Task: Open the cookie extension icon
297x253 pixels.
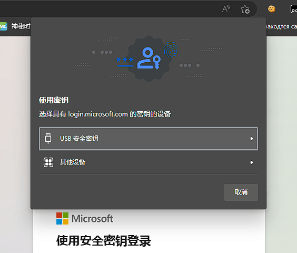Action: pyautogui.click(x=272, y=9)
